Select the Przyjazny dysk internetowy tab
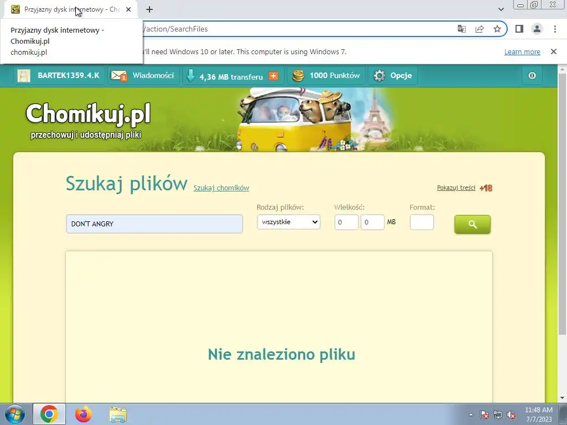567x425 pixels. coord(71,9)
